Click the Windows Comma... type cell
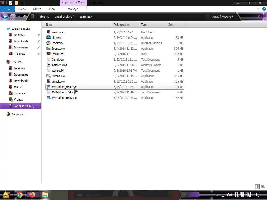Screen dimensions: 267x200 [153, 65]
